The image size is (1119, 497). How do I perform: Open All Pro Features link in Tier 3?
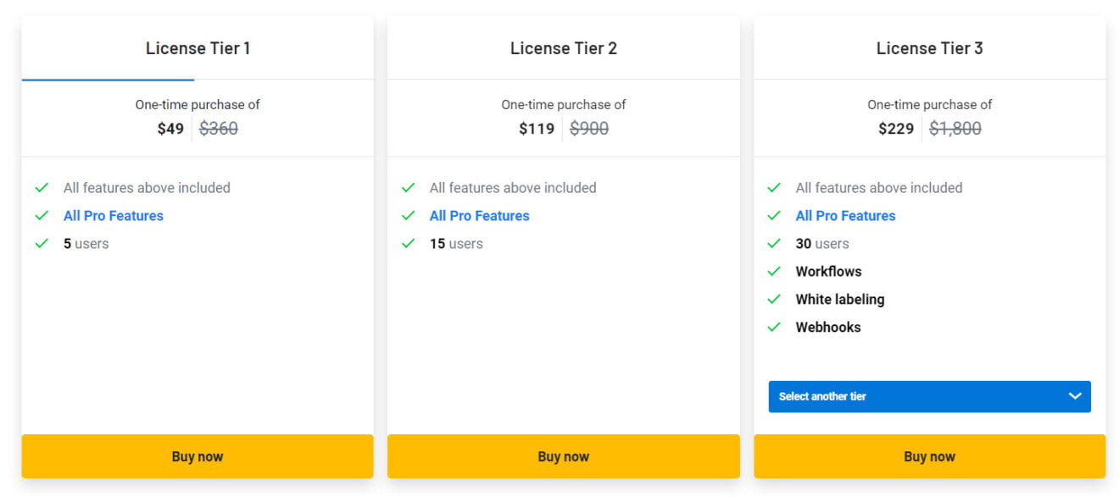click(x=845, y=216)
